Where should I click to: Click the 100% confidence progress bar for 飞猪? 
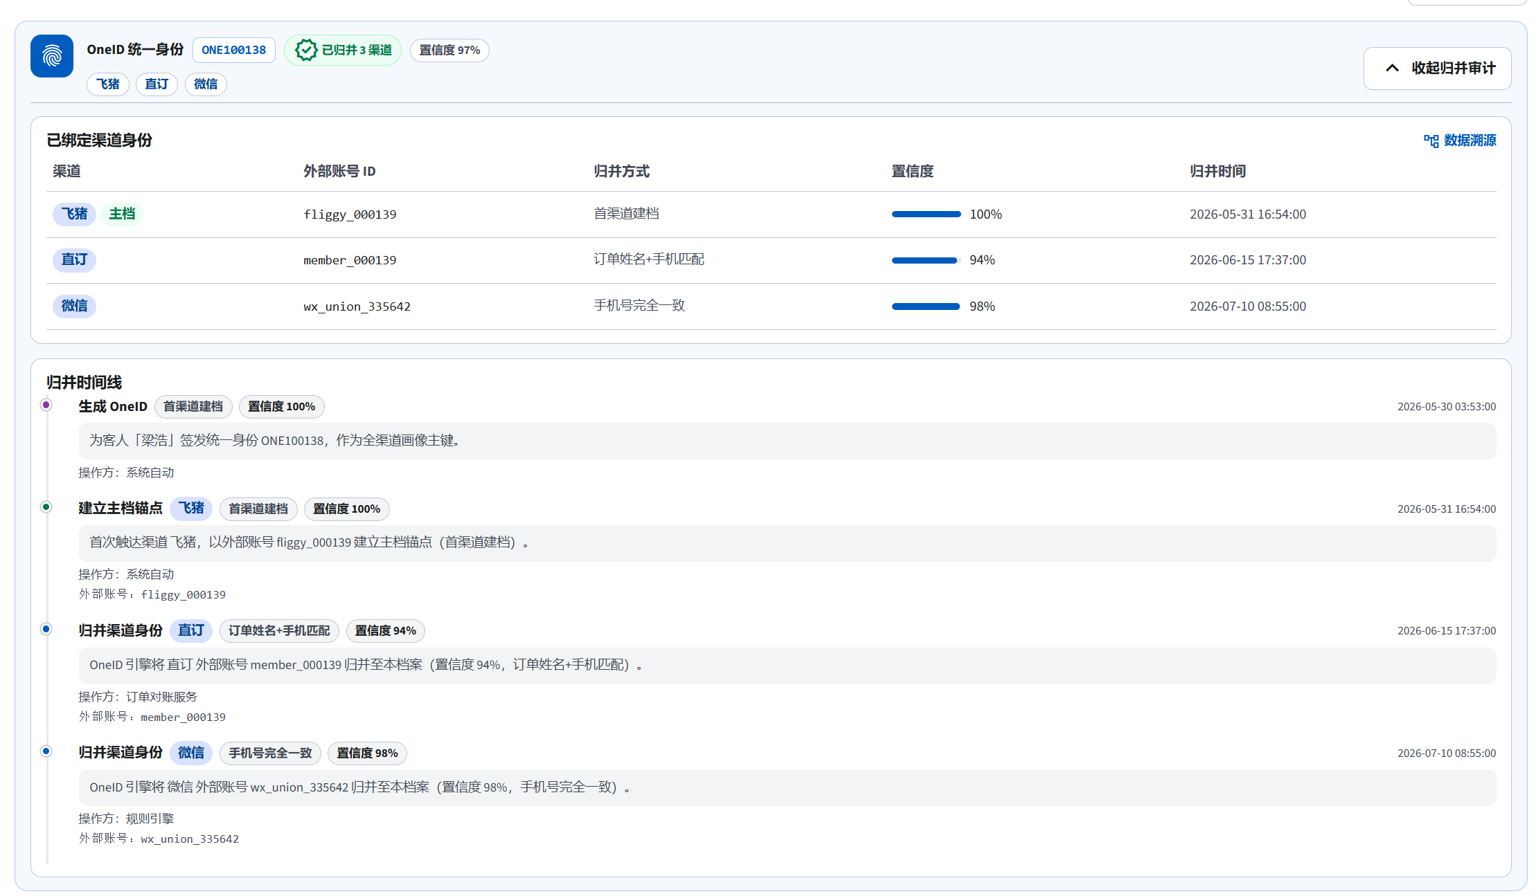[x=926, y=214]
